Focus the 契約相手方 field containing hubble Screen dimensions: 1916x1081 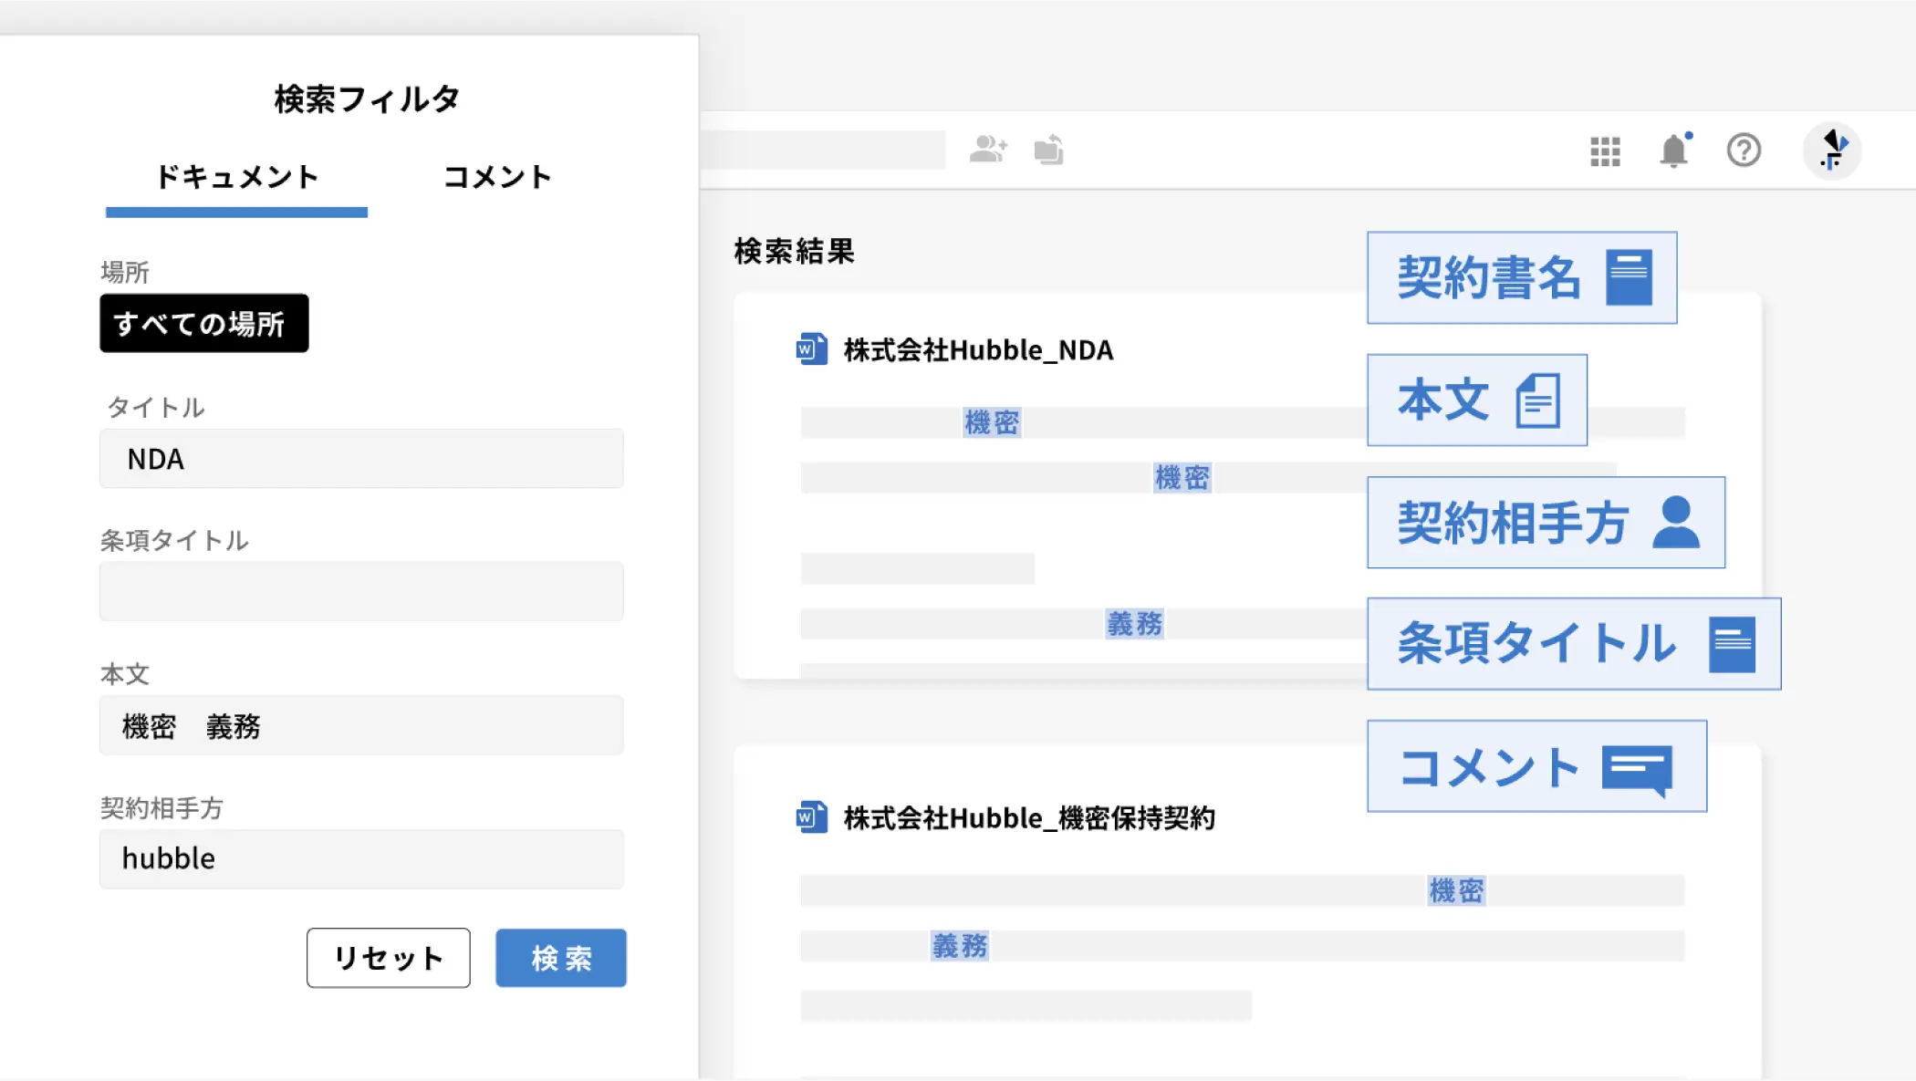point(361,859)
